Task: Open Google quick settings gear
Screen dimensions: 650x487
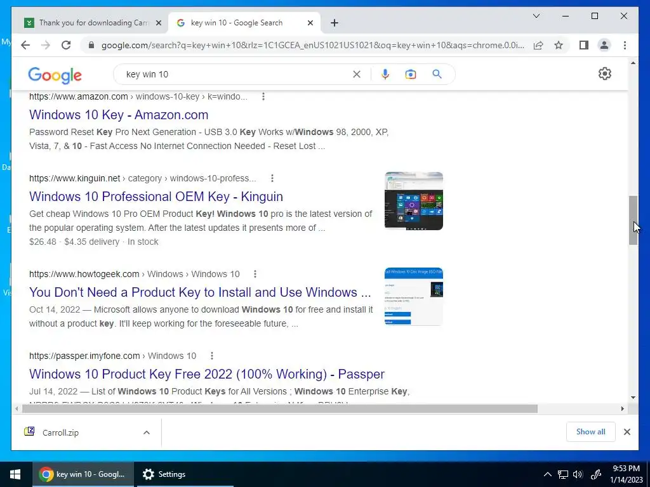Action: (605, 74)
